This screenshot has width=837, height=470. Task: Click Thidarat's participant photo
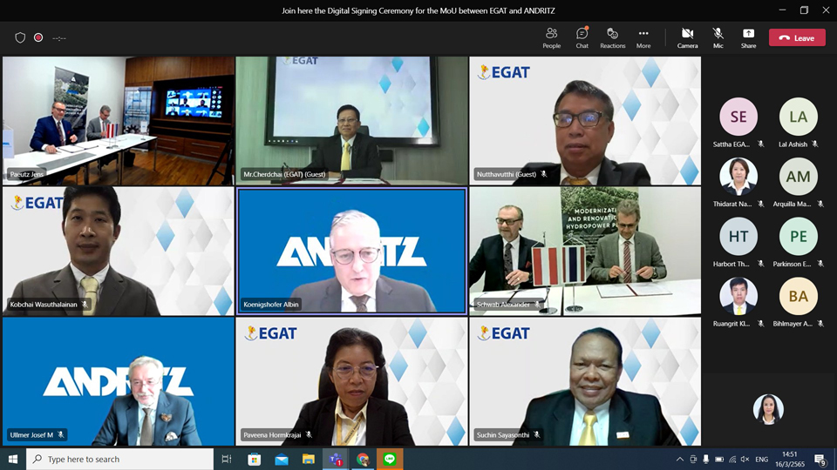(x=738, y=177)
